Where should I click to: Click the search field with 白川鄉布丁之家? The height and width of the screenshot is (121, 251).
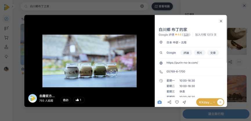[84, 6]
